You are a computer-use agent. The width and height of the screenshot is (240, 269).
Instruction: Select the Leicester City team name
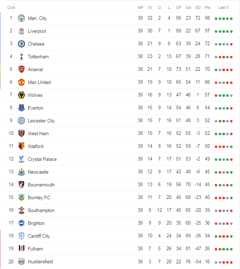[x=41, y=121]
